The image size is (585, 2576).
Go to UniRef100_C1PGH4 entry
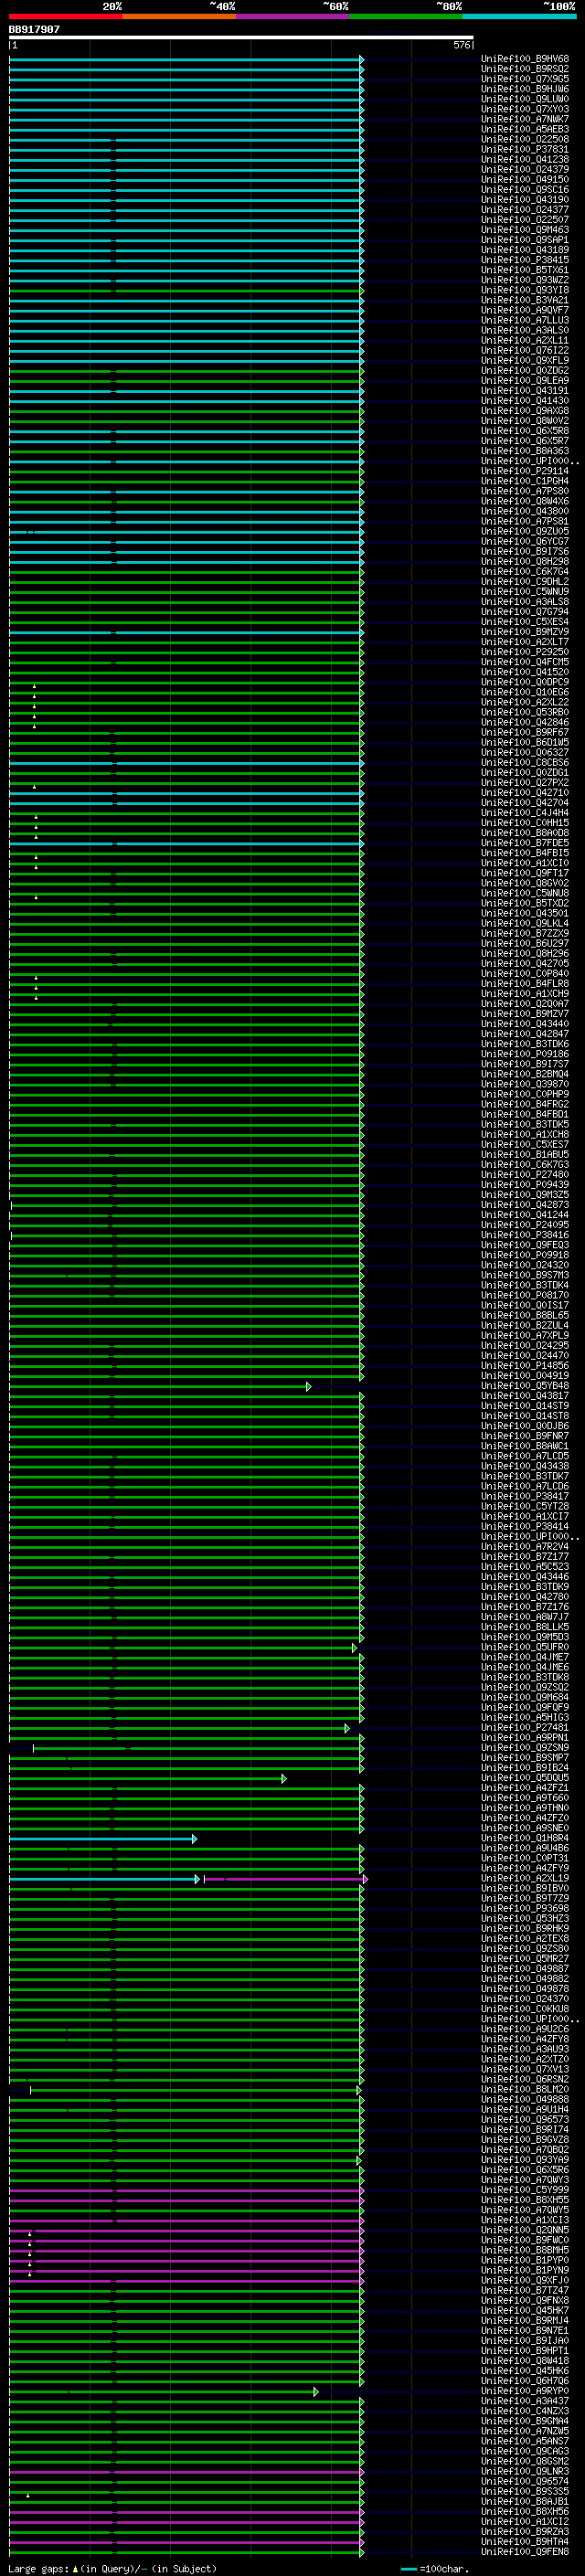coord(524,481)
